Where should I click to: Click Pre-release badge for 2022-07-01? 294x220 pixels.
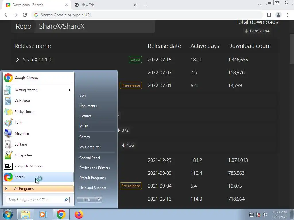131,85
